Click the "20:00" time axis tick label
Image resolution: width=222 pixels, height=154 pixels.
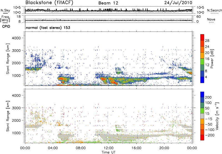164,148
